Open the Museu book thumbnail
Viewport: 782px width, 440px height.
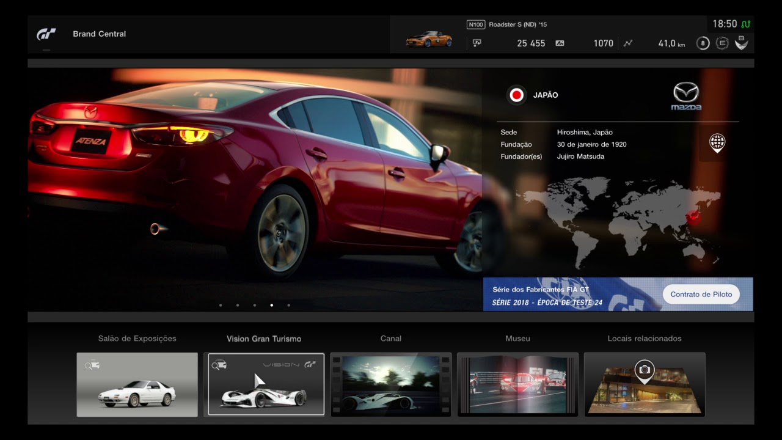pos(517,384)
